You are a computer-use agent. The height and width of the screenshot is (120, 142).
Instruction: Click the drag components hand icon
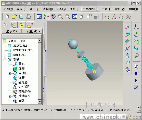[136, 66]
